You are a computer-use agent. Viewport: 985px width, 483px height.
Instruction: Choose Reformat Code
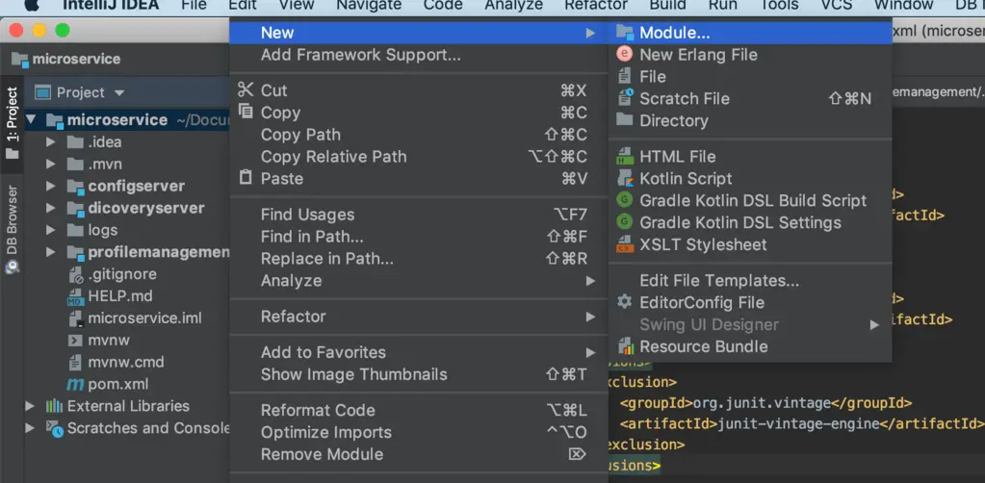[x=419, y=410]
